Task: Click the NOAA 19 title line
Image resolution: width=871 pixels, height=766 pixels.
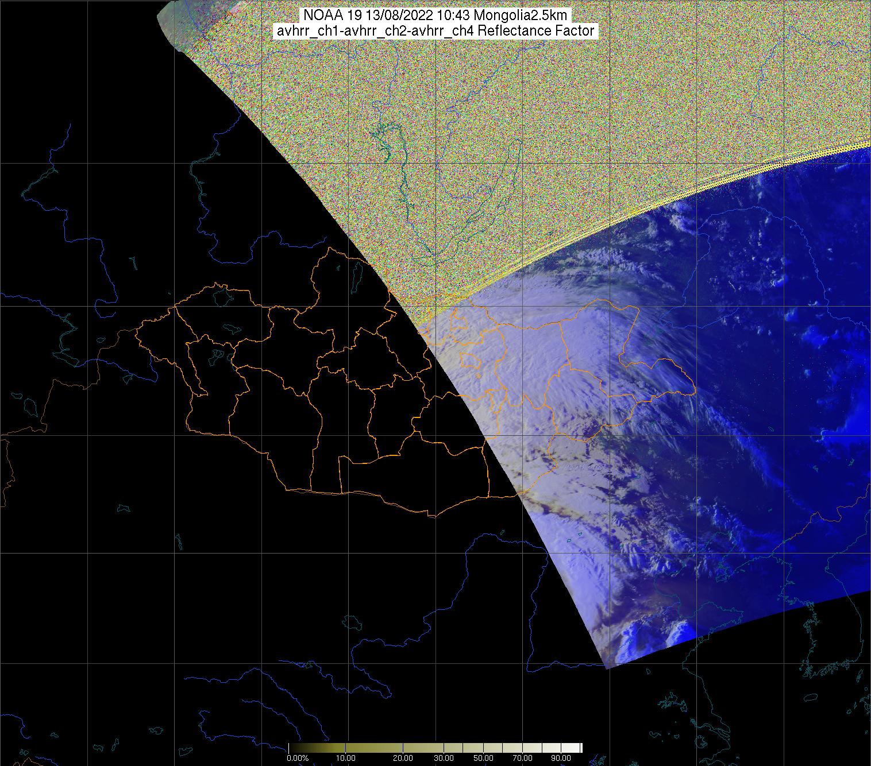Action: point(435,16)
